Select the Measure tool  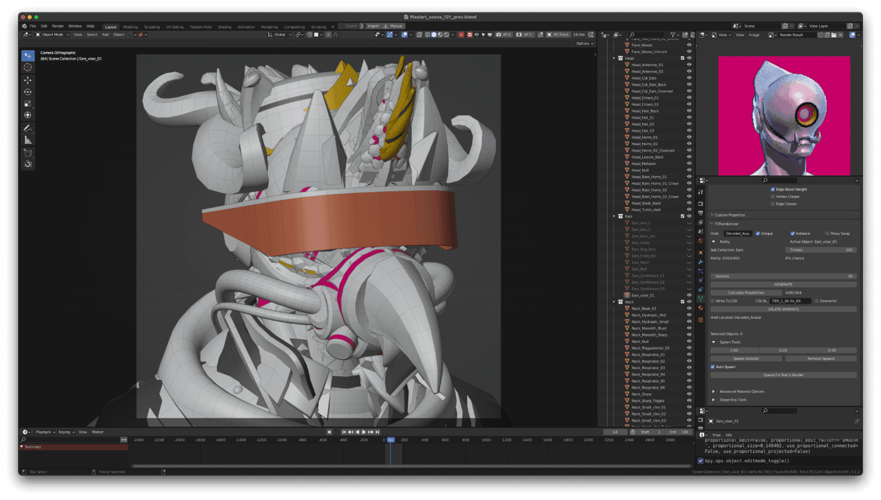(28, 140)
